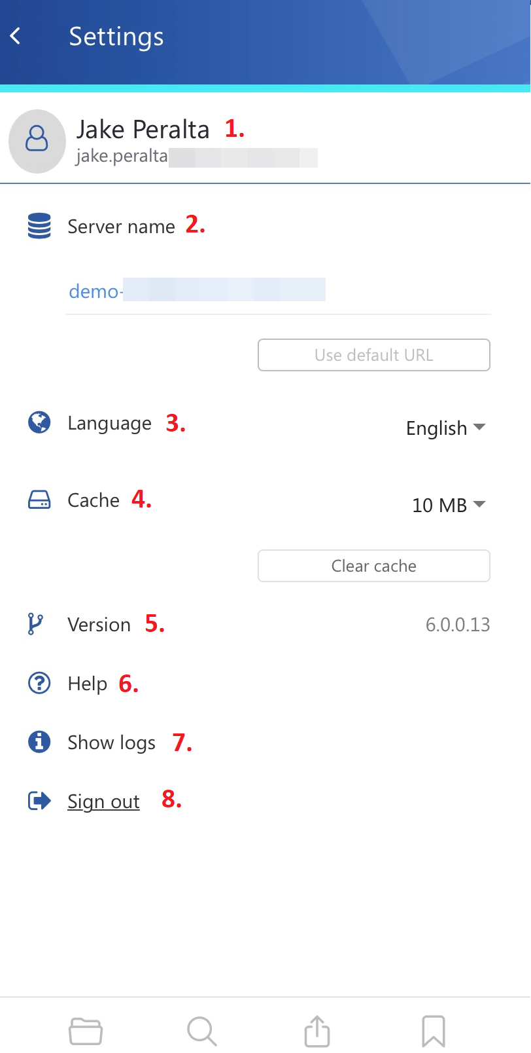The image size is (531, 1053).
Task: Open the Show logs entry
Action: [112, 743]
